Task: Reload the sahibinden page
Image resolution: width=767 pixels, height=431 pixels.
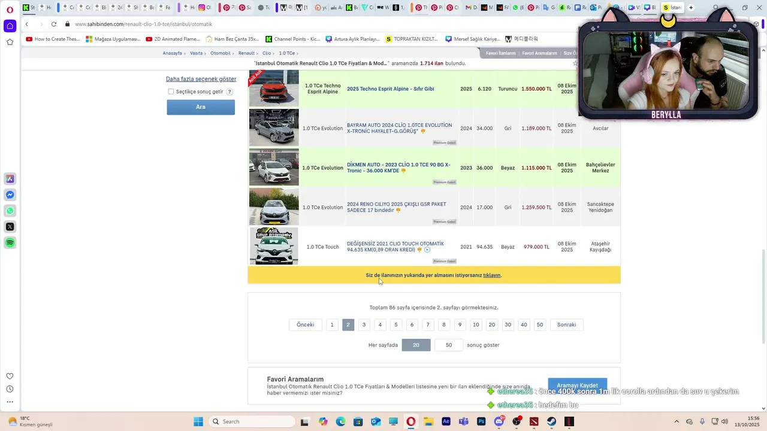Action: click(x=54, y=24)
